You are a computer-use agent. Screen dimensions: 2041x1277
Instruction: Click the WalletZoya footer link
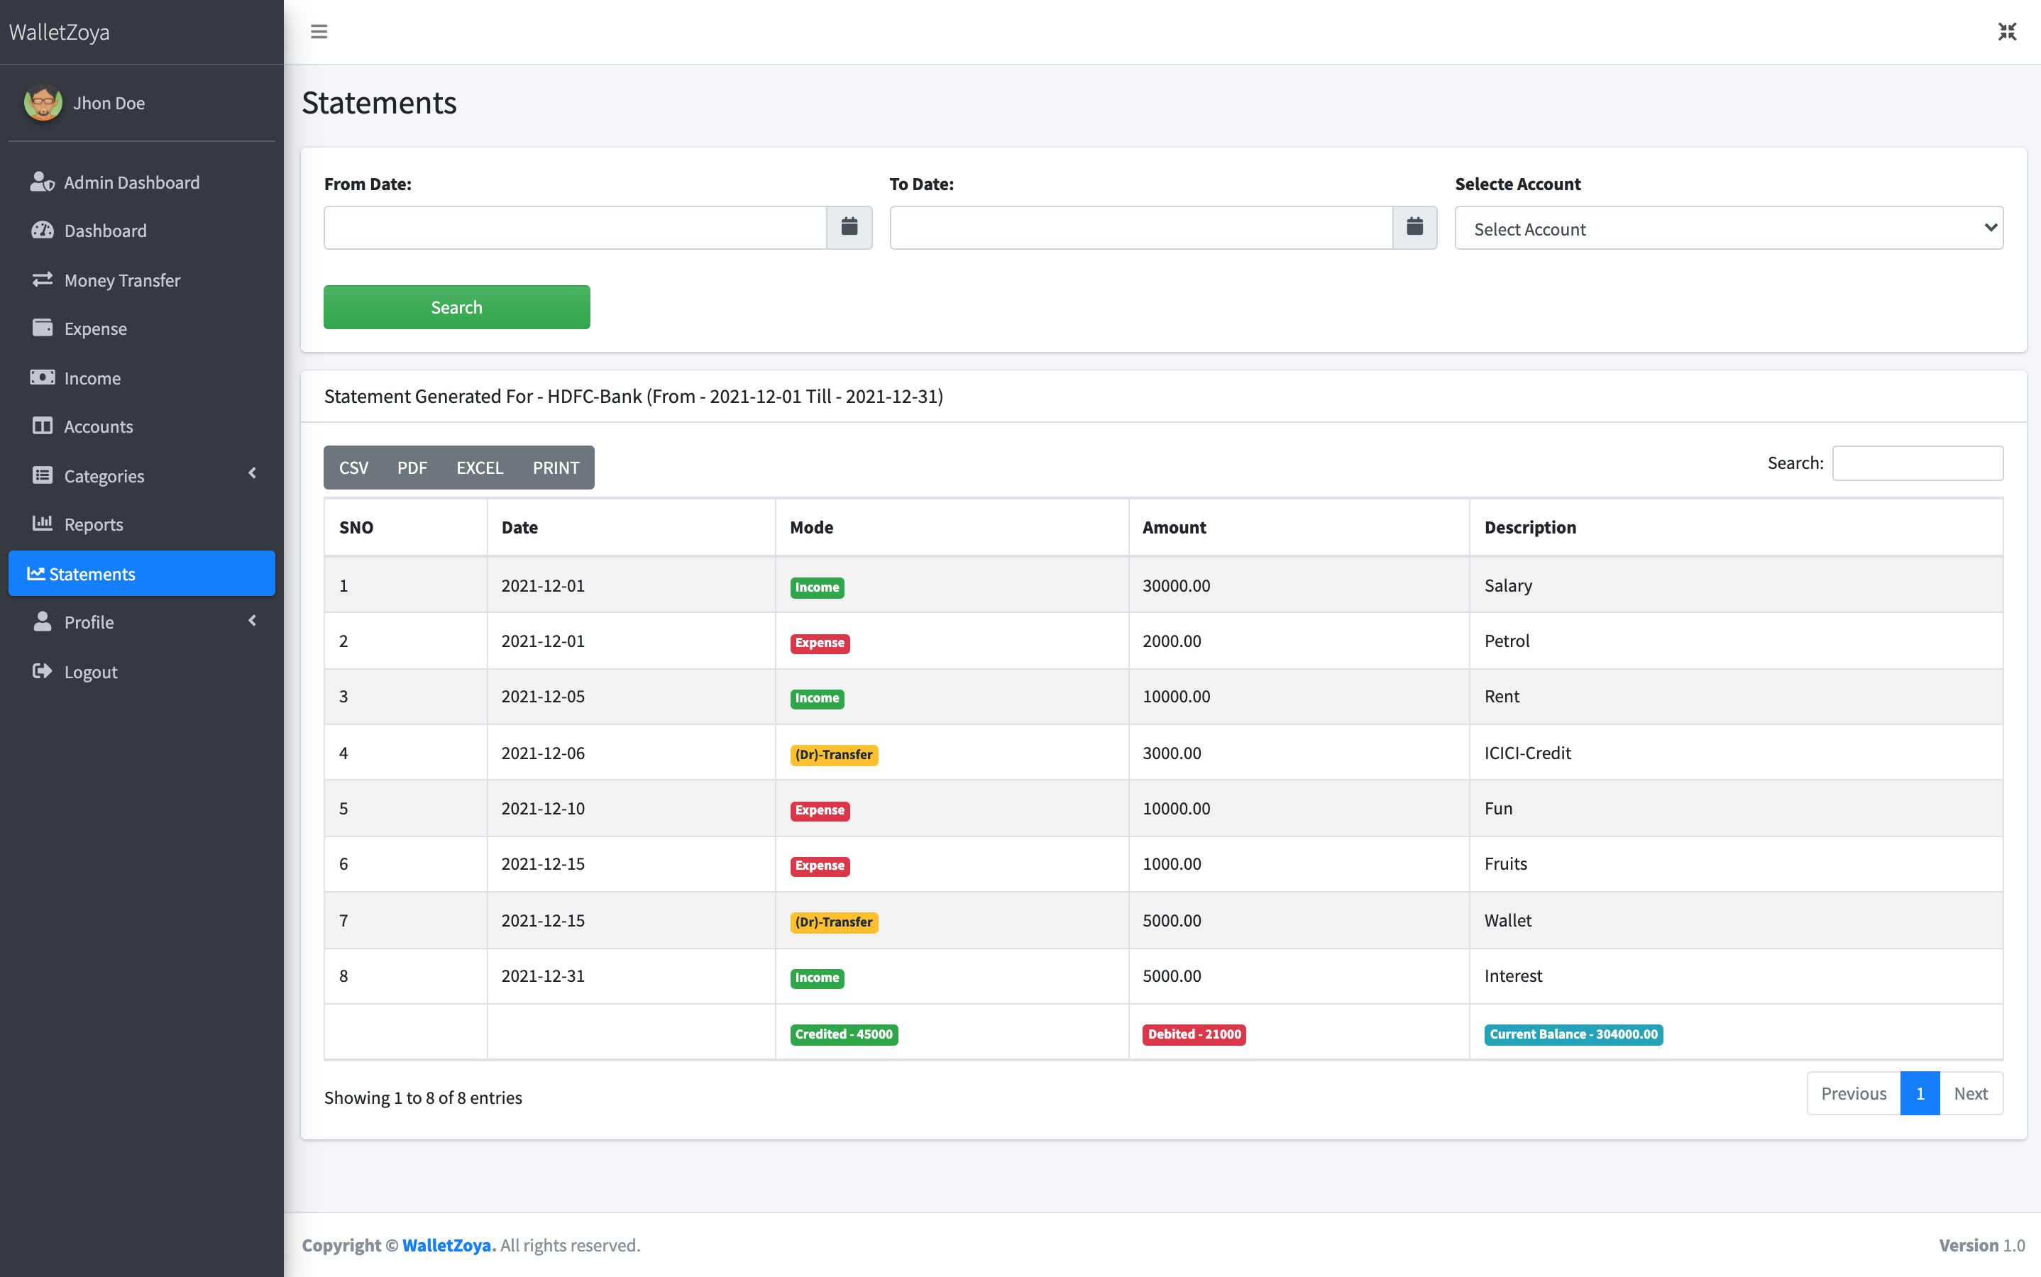446,1245
